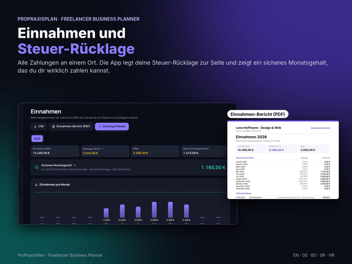Click 3.500,00 € box in PDF preview
The height and width of the screenshot is (264, 352).
pos(313,149)
